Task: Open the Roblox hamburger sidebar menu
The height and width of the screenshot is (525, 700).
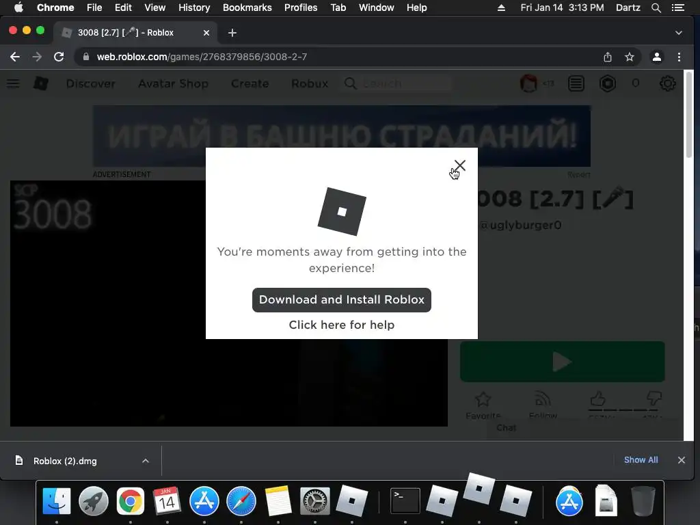Action: 13,83
